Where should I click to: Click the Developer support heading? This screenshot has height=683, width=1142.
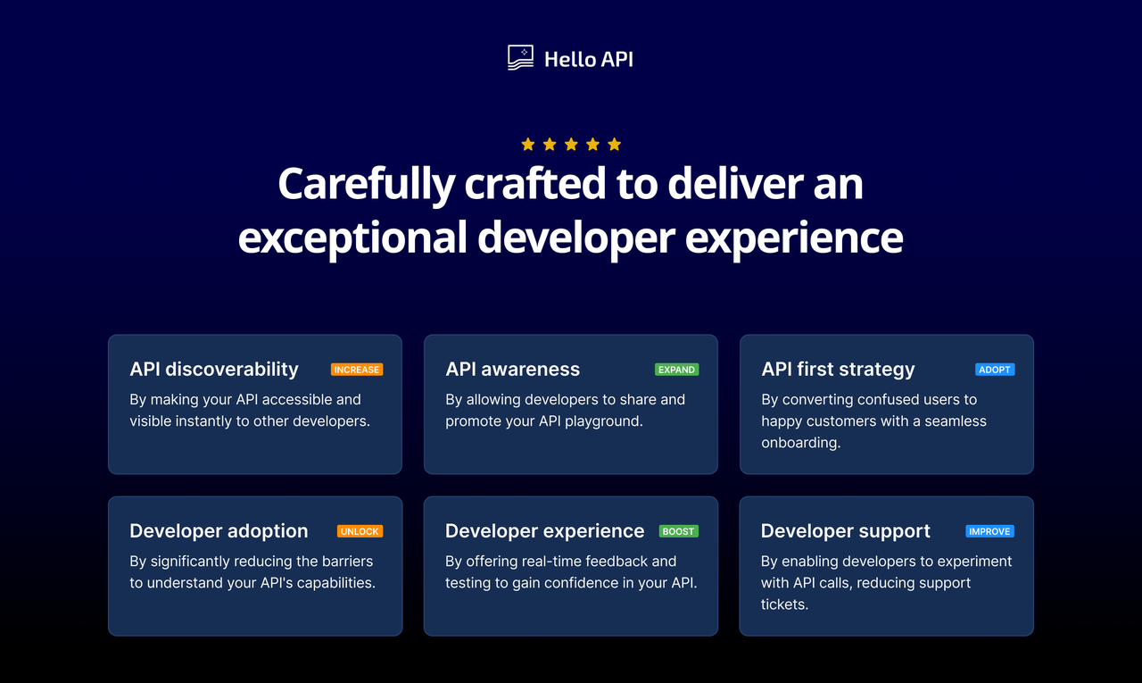pyautogui.click(x=845, y=530)
